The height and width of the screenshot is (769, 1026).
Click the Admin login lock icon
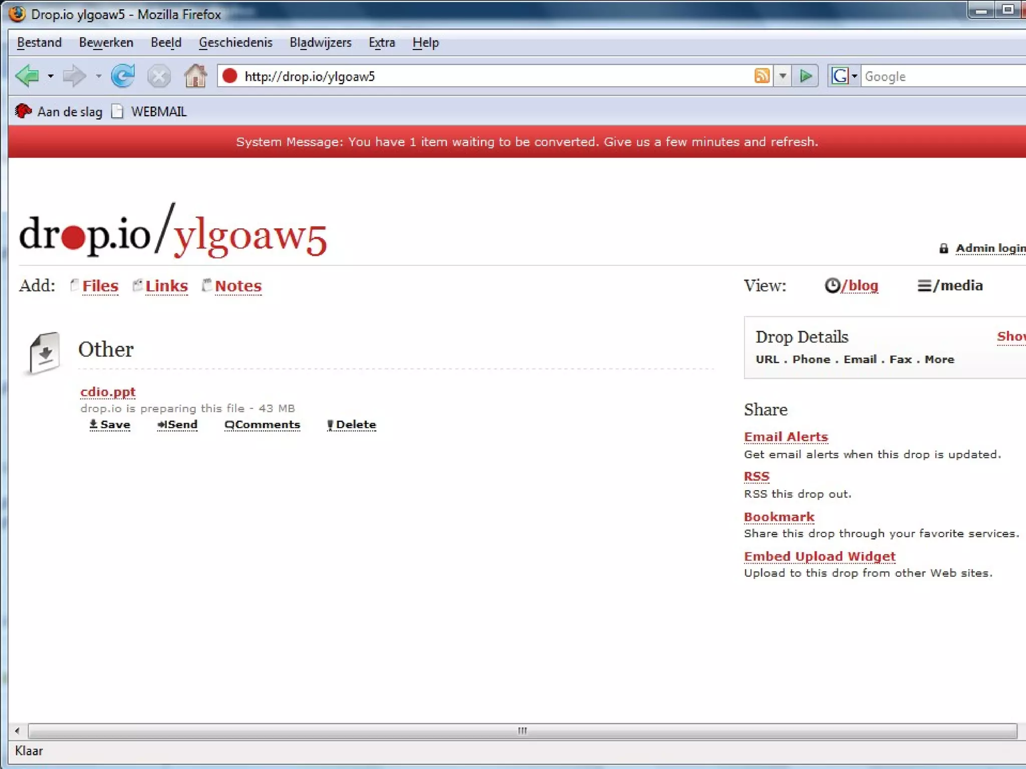click(943, 248)
